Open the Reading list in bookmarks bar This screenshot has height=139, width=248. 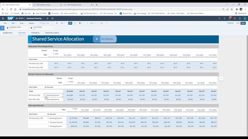pos(241,14)
